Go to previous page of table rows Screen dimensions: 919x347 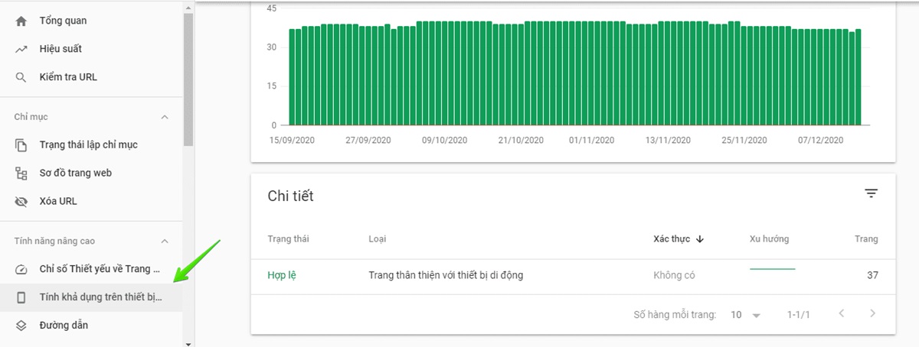[842, 314]
